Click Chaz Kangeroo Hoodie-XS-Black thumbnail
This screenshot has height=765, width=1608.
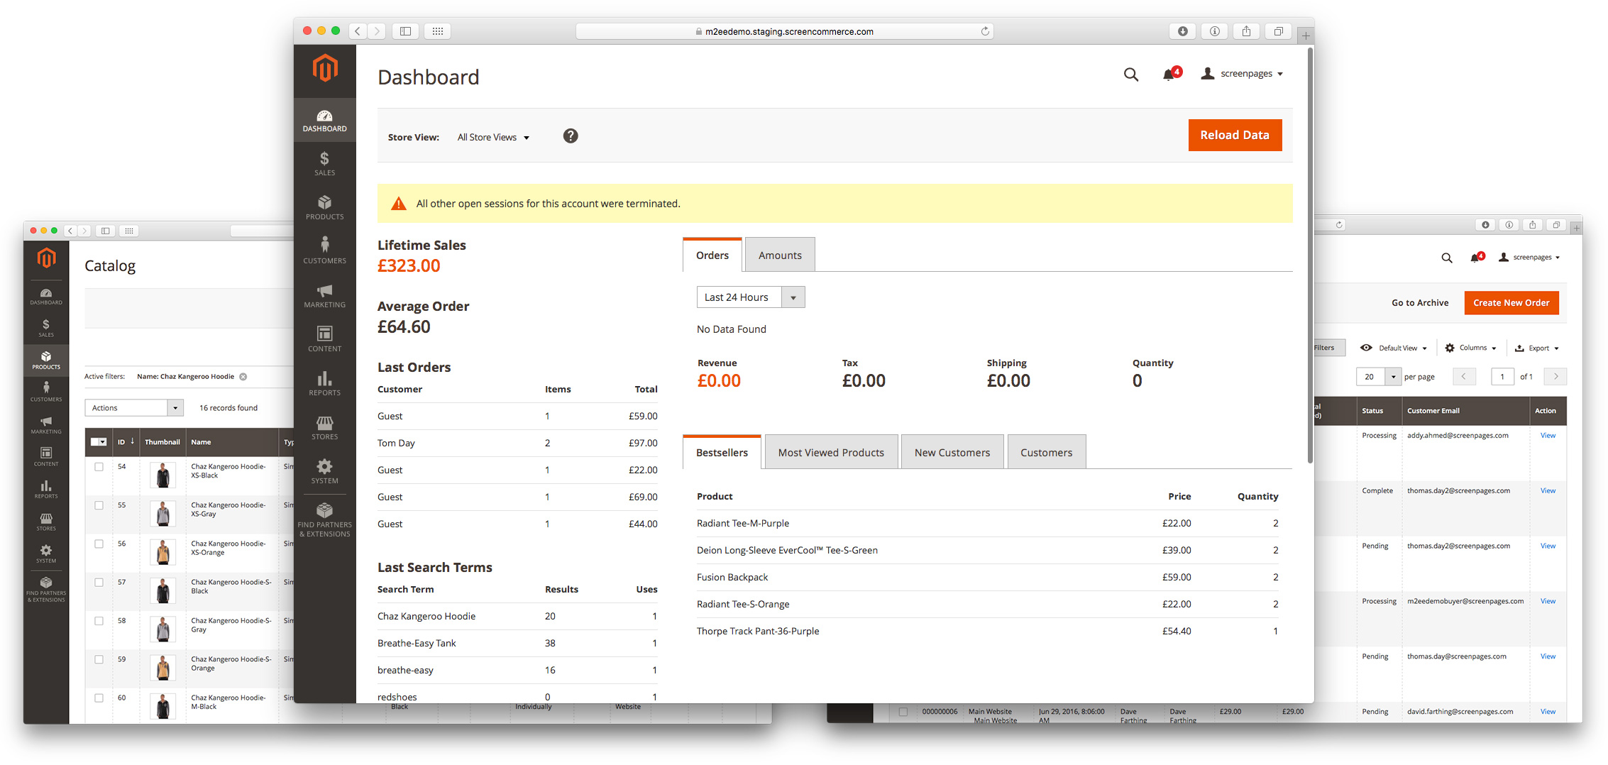pos(163,475)
